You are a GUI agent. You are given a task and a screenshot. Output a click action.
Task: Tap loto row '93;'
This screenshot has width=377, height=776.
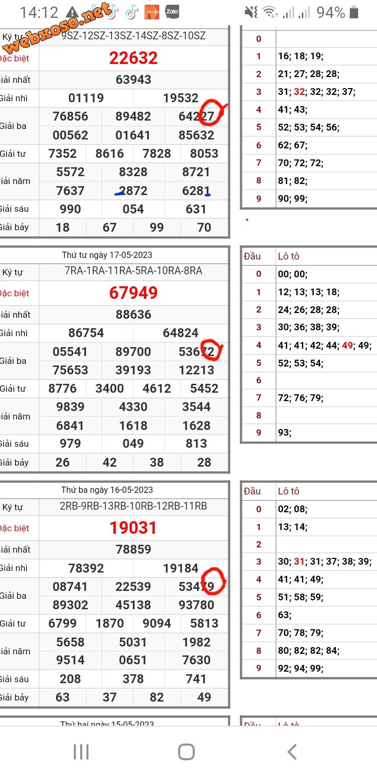click(x=285, y=433)
